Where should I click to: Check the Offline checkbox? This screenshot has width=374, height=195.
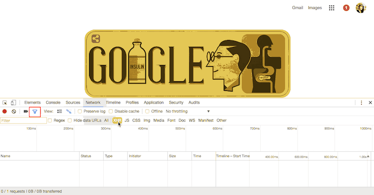[147, 111]
